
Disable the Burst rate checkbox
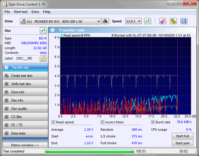tap(153, 122)
